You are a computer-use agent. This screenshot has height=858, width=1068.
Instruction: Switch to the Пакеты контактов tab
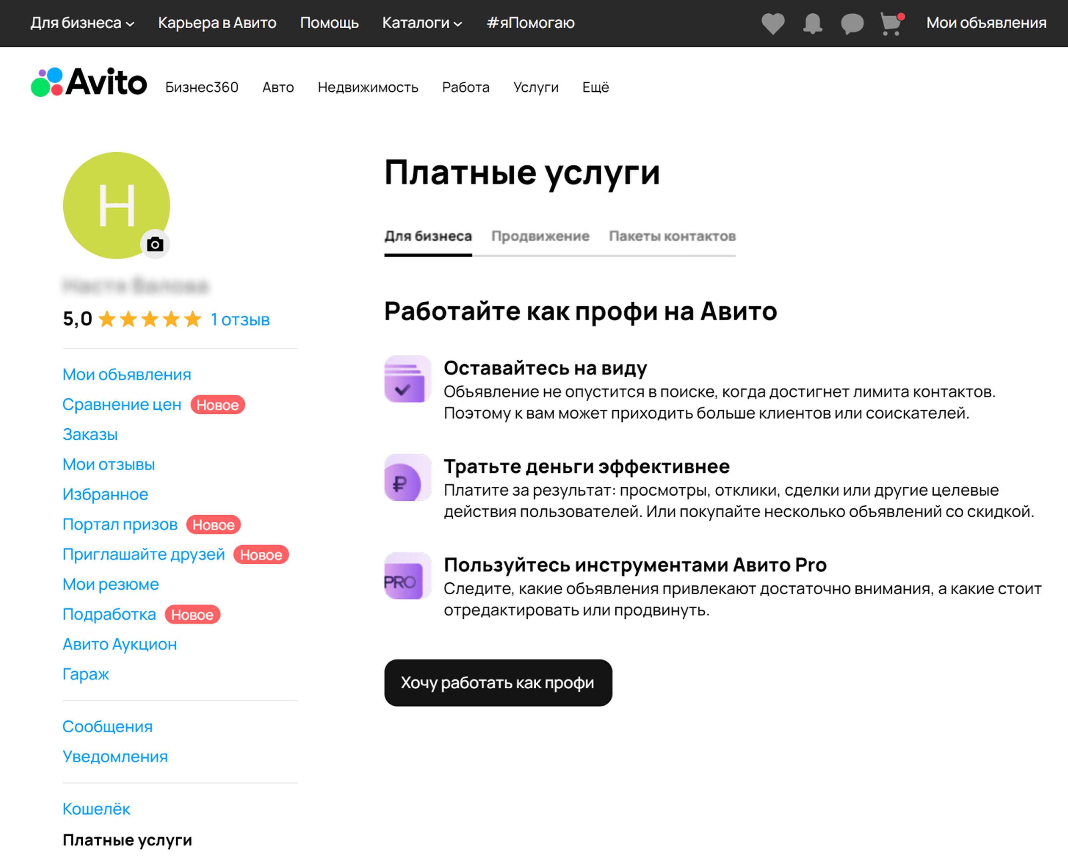(672, 237)
